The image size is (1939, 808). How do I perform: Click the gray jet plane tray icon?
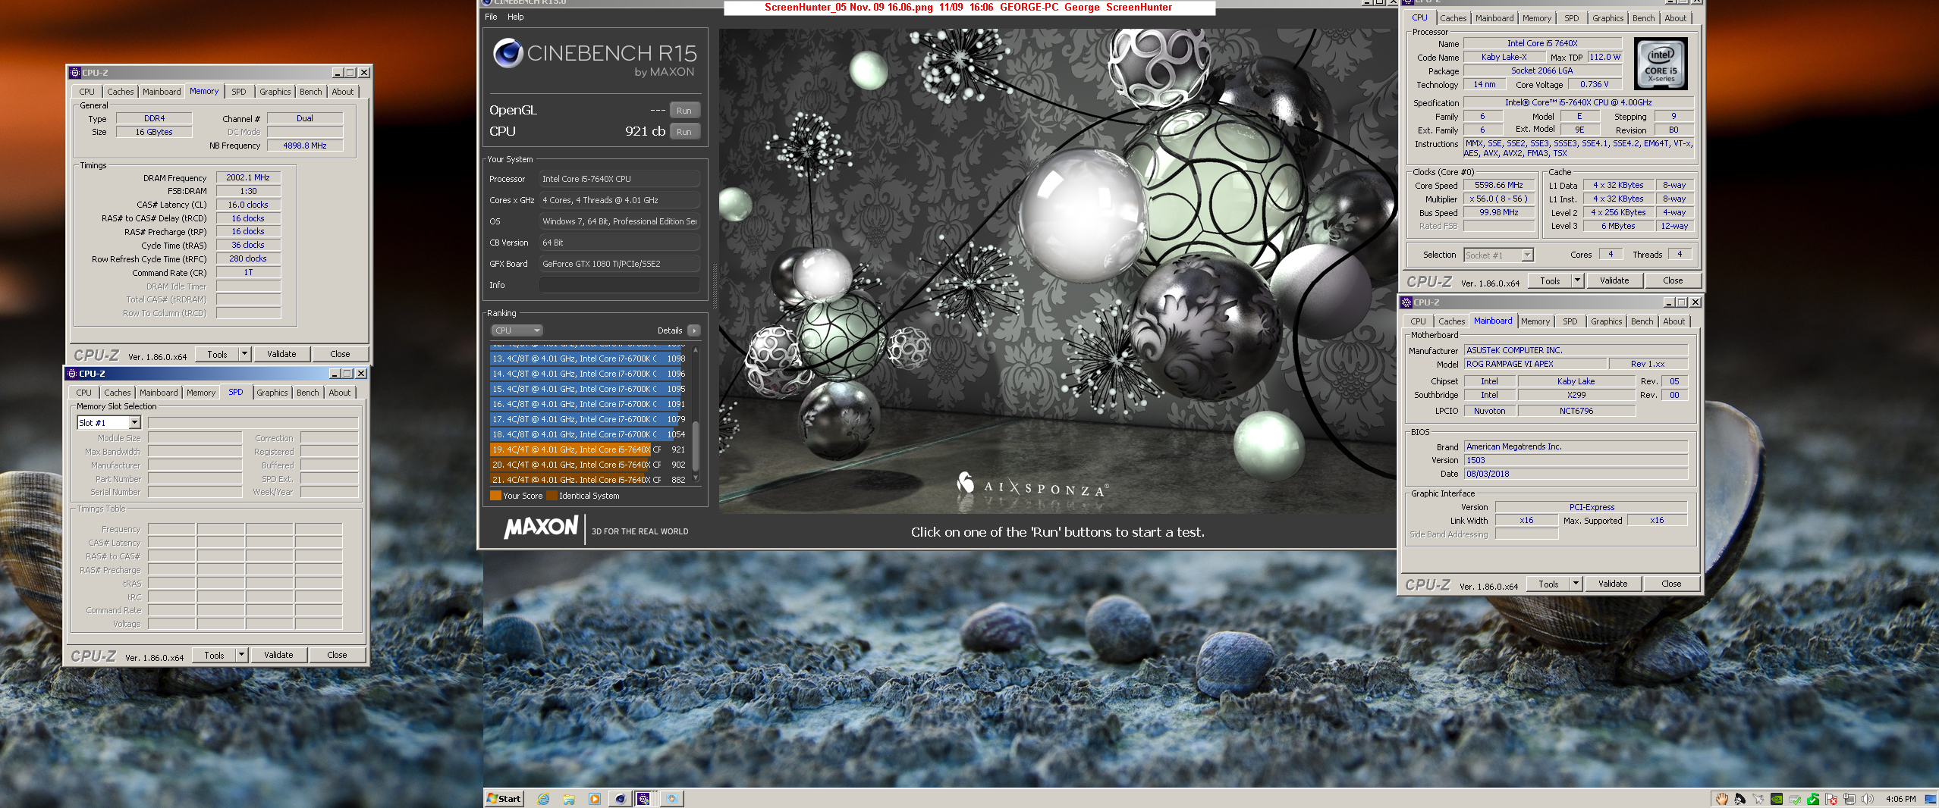click(1758, 799)
